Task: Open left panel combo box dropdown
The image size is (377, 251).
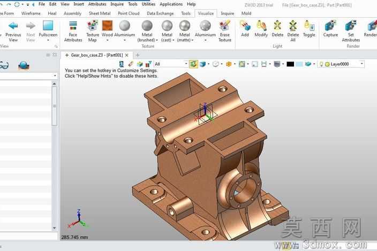Action: coord(55,75)
